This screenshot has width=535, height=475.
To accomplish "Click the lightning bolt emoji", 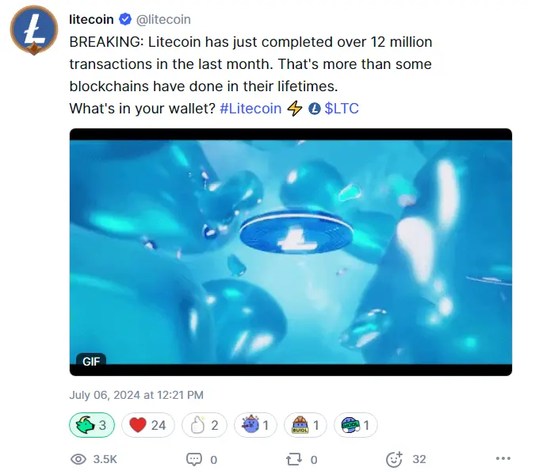I will point(295,109).
